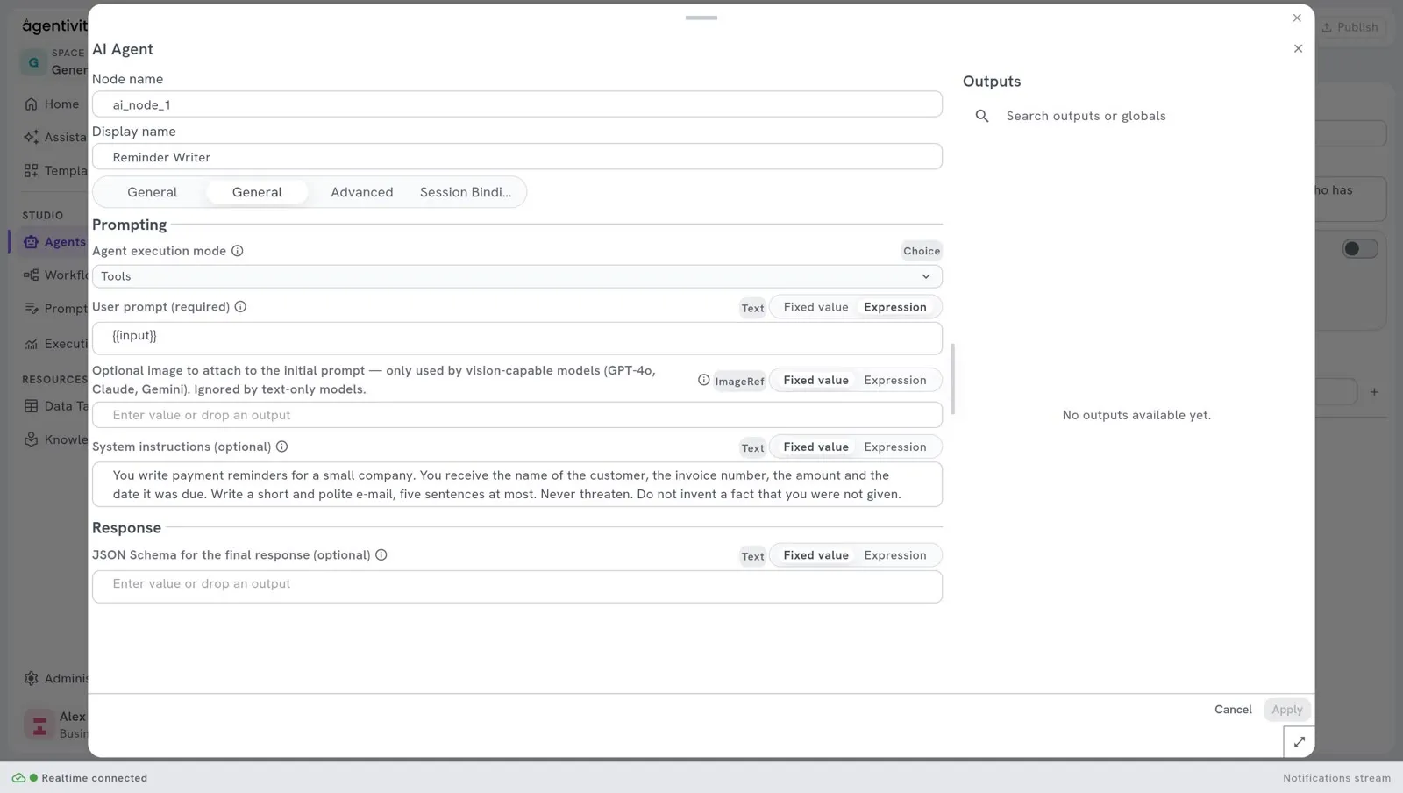Show info for User prompt (required)

click(x=240, y=307)
